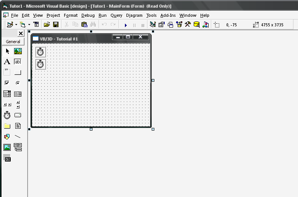Viewport: 298px width, 197px height.
Task: Select the DirListBox folder tool
Action: coord(7,126)
